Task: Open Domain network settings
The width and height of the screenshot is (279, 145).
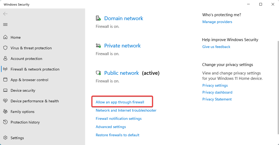Action: [x=123, y=18]
